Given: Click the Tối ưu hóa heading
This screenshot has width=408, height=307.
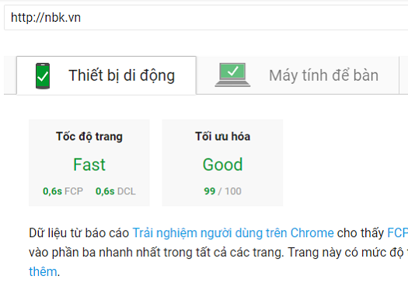Looking at the screenshot, I should pyautogui.click(x=222, y=137).
